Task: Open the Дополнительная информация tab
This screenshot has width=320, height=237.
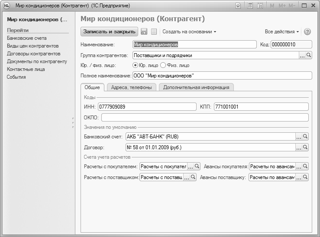Action: [197, 87]
